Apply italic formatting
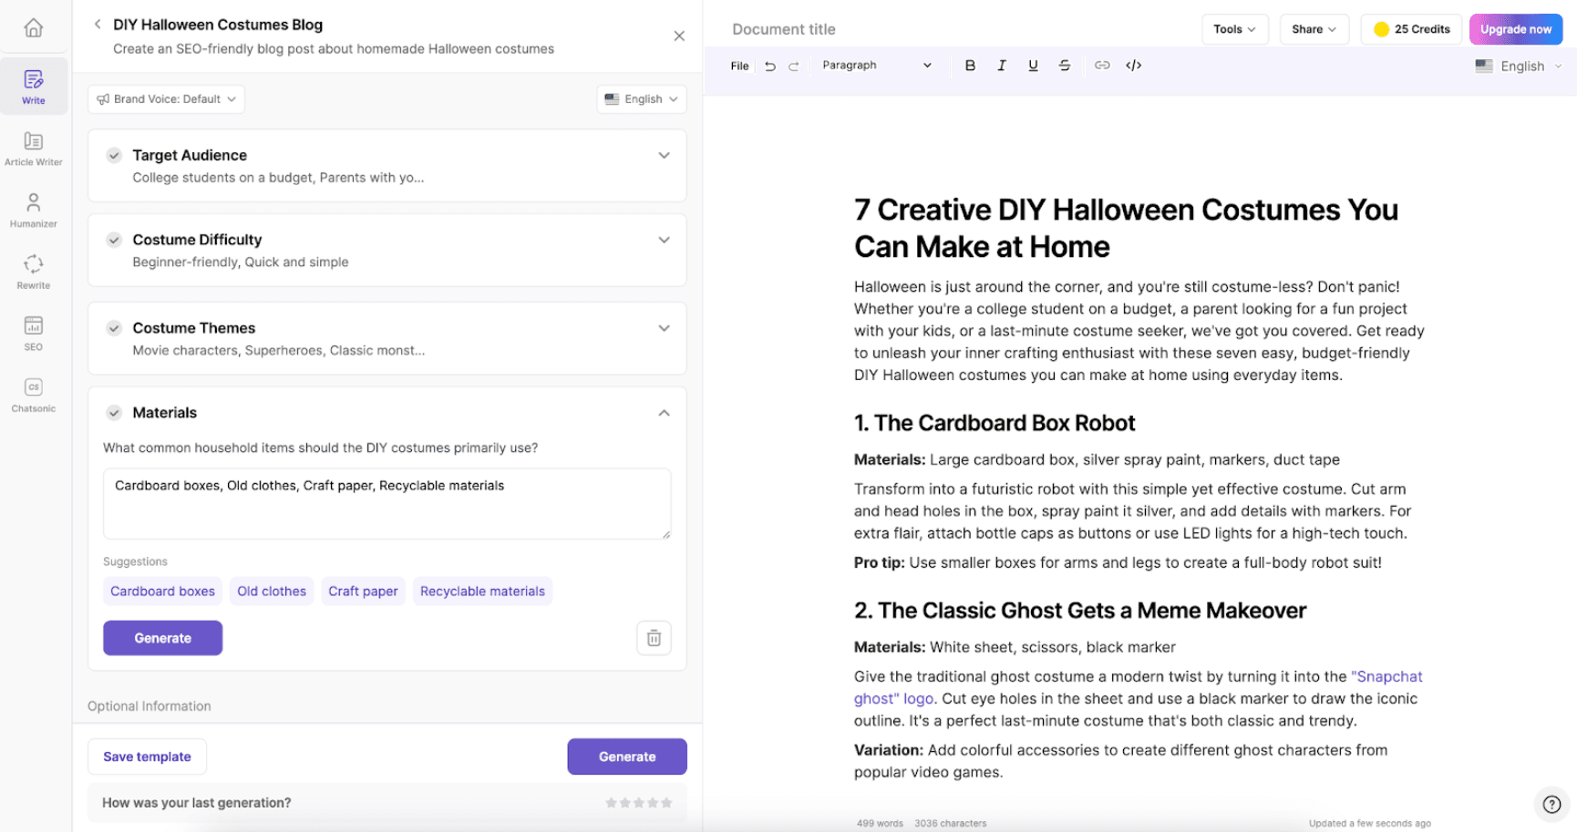This screenshot has width=1577, height=833. (x=1002, y=66)
